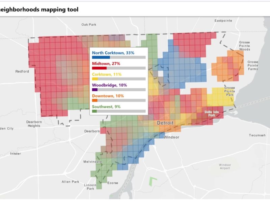Select the Southwest 9% legend entry
Image resolution: width=270 pixels, height=203 pixels.
pyautogui.click(x=106, y=107)
